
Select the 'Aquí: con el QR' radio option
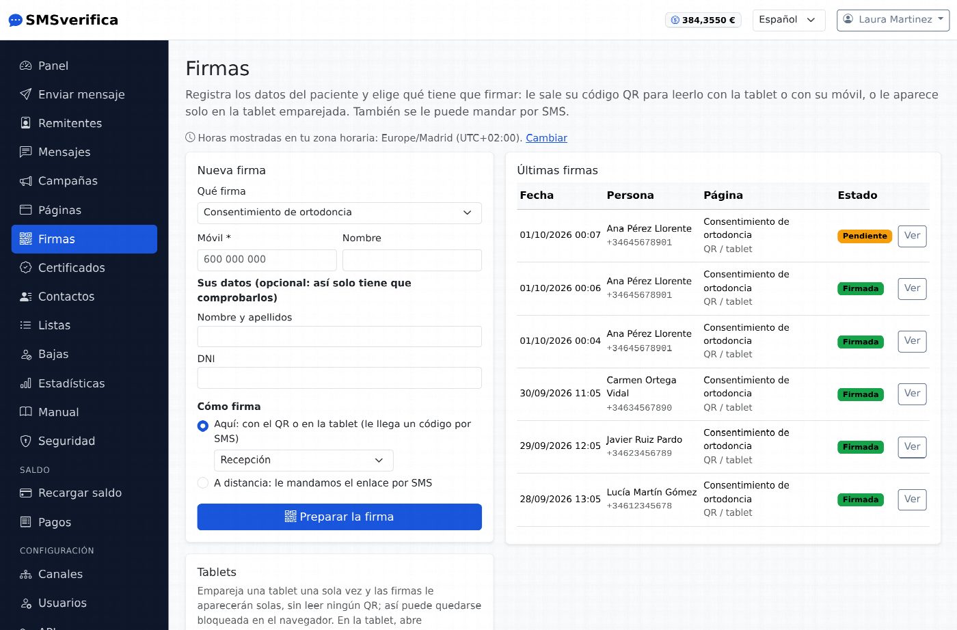tap(203, 426)
